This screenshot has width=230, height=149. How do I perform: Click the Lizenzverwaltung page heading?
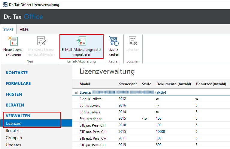point(107,72)
